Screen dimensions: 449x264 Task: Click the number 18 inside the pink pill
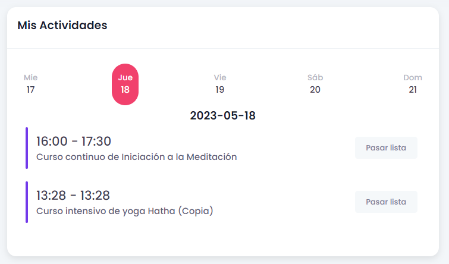point(125,90)
